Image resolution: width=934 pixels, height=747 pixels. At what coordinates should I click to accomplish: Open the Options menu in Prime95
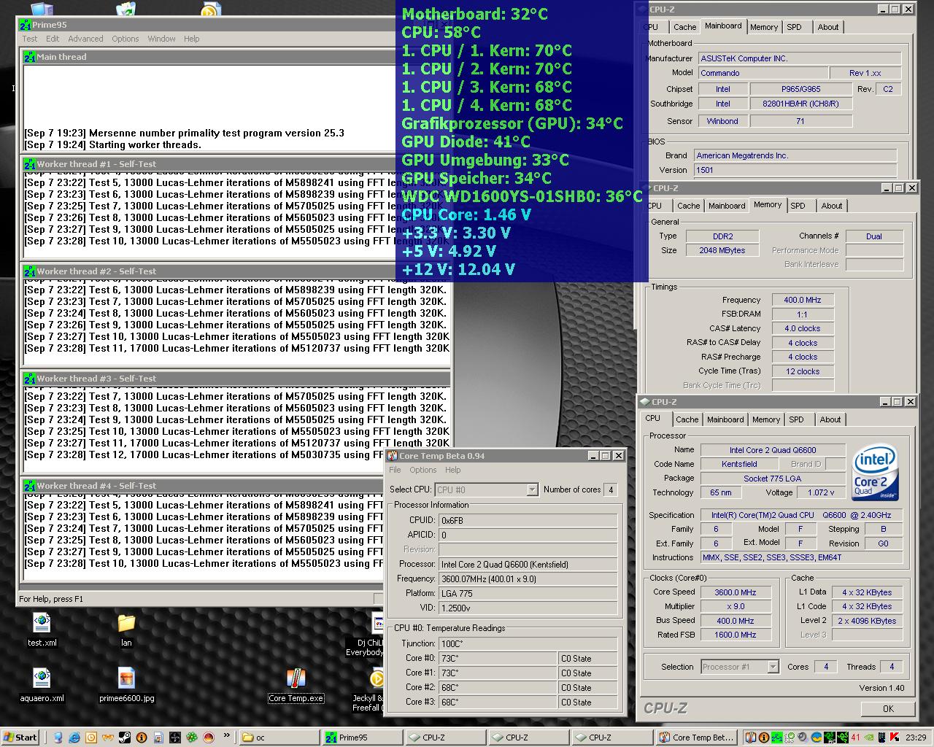click(126, 39)
